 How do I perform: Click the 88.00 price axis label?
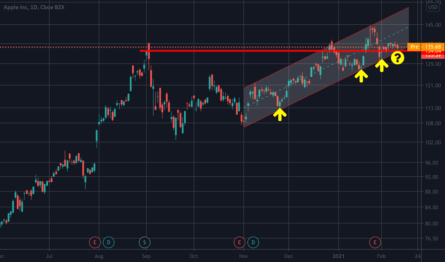[x=433, y=192]
